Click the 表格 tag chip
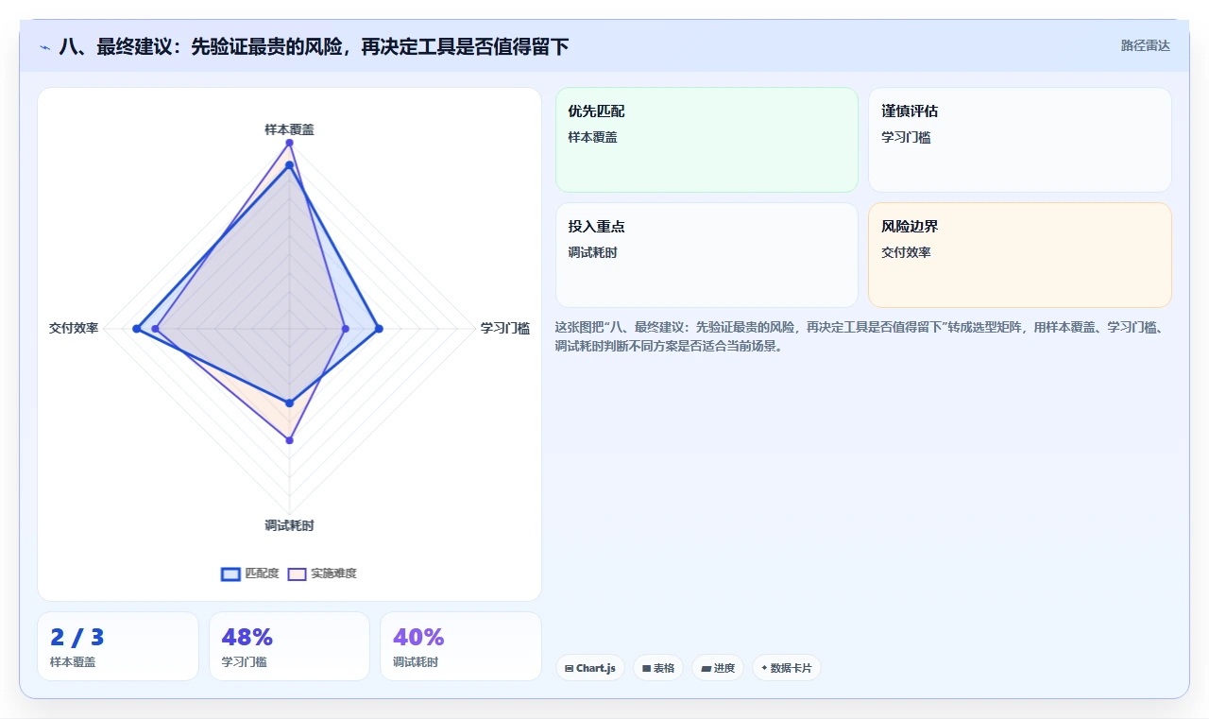The height and width of the screenshot is (719, 1209). [x=658, y=668]
